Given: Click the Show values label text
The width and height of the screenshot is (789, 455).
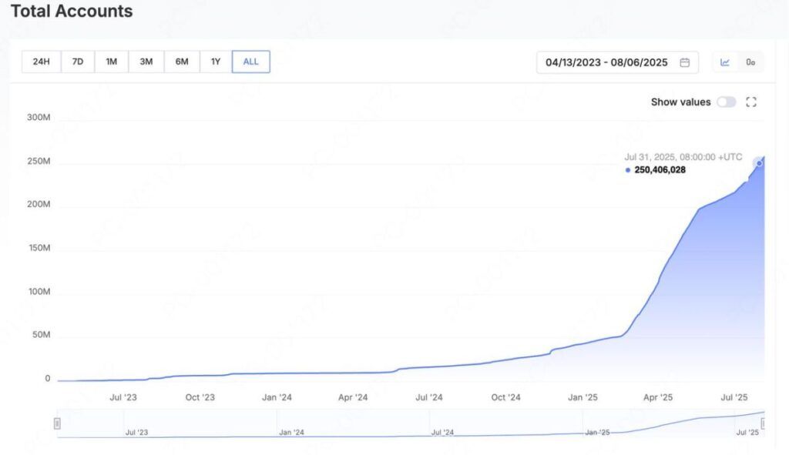Looking at the screenshot, I should point(680,102).
